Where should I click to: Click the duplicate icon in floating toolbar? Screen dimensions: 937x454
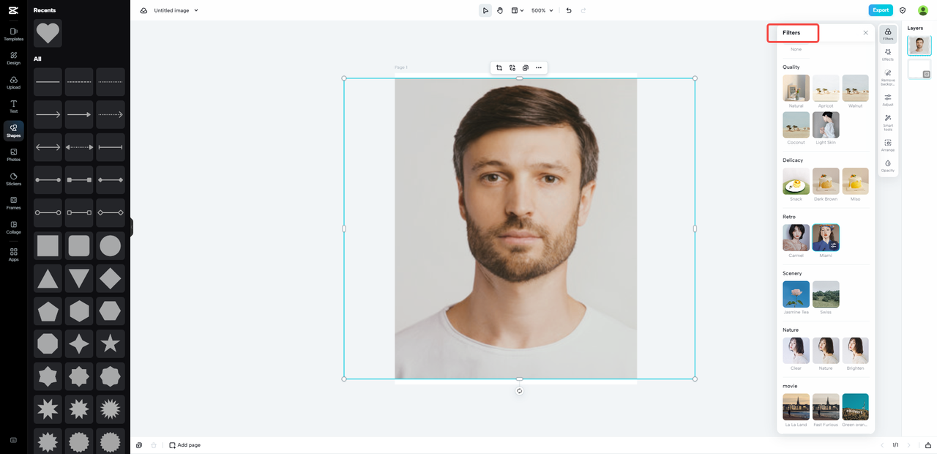[x=526, y=67]
